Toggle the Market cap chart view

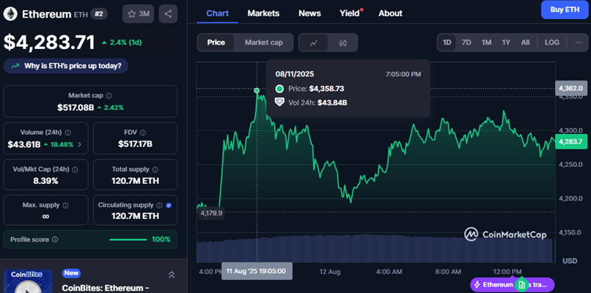point(263,42)
